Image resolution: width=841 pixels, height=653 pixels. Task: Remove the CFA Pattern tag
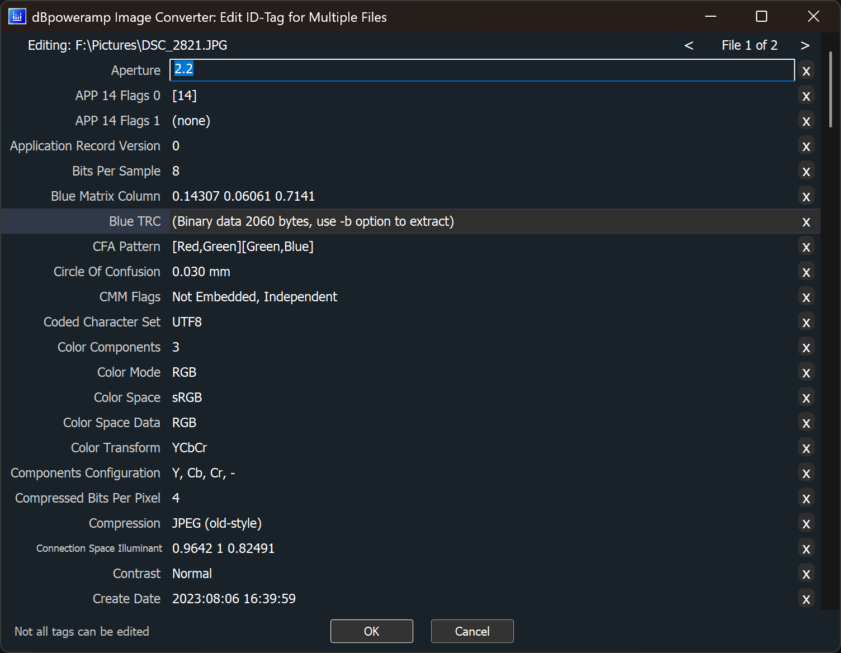click(806, 247)
